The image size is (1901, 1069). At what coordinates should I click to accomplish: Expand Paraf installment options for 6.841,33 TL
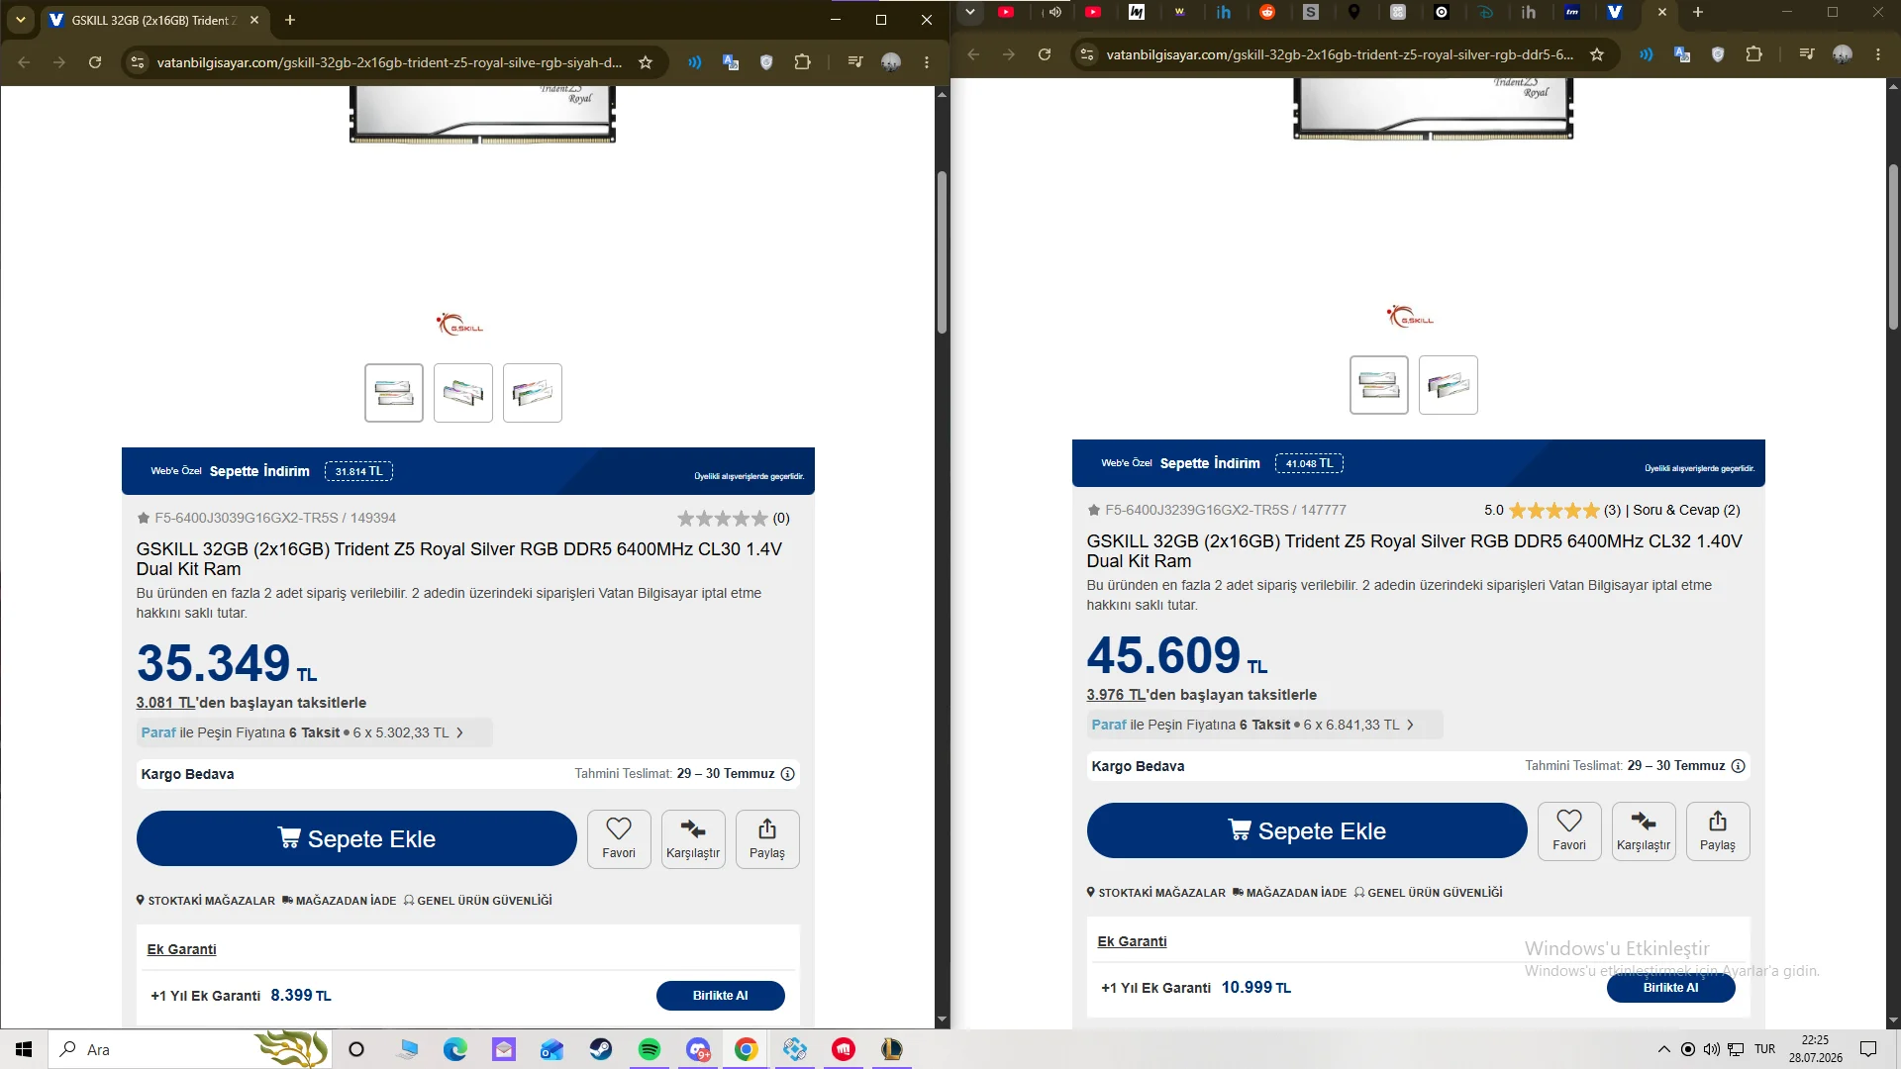click(x=1264, y=725)
